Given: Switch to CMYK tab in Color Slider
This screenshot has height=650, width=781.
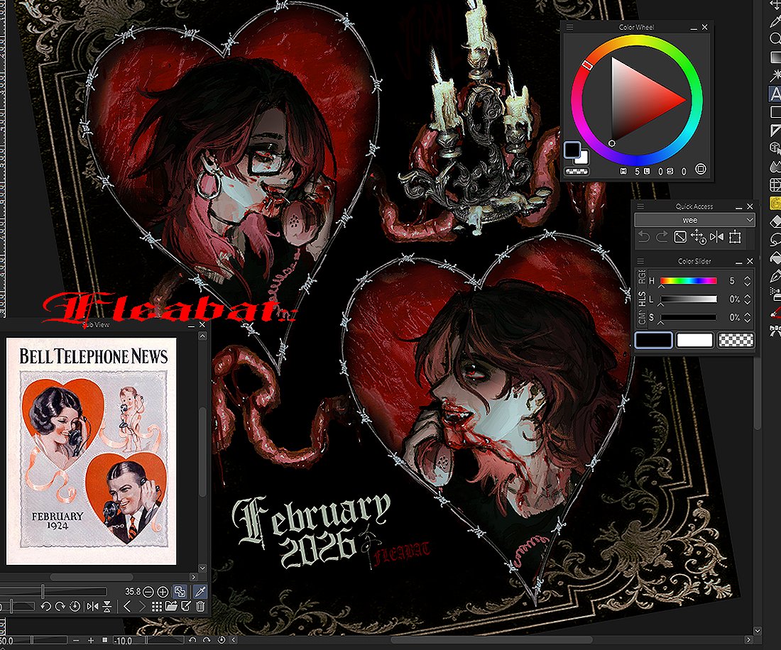Looking at the screenshot, I should (642, 317).
